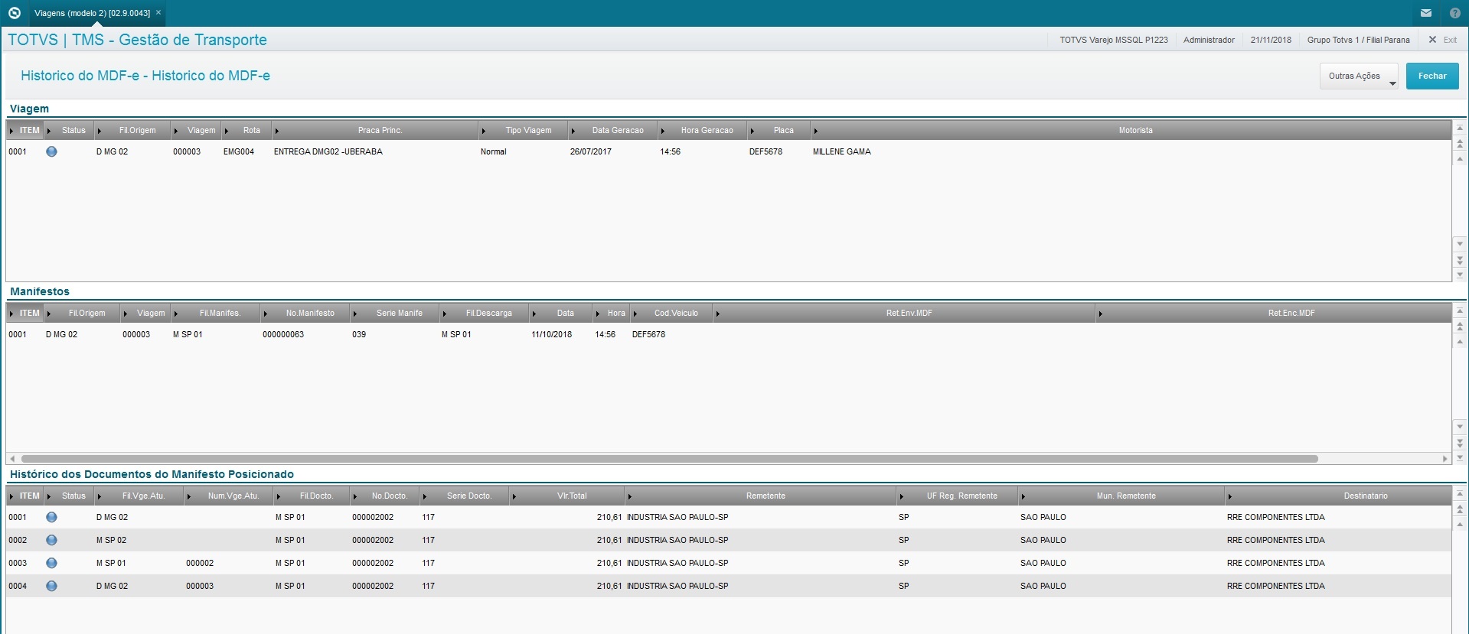Open the mail envelope messages icon
Image resolution: width=1469 pixels, height=634 pixels.
pyautogui.click(x=1426, y=13)
